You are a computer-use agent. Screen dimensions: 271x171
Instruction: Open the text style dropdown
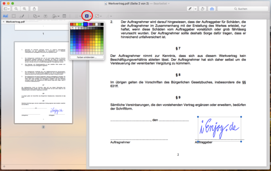[109, 16]
